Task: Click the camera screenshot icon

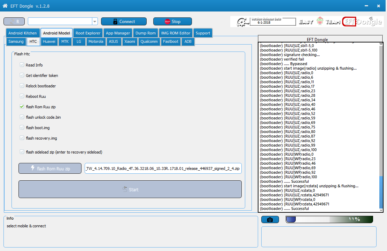Action: 270,219
